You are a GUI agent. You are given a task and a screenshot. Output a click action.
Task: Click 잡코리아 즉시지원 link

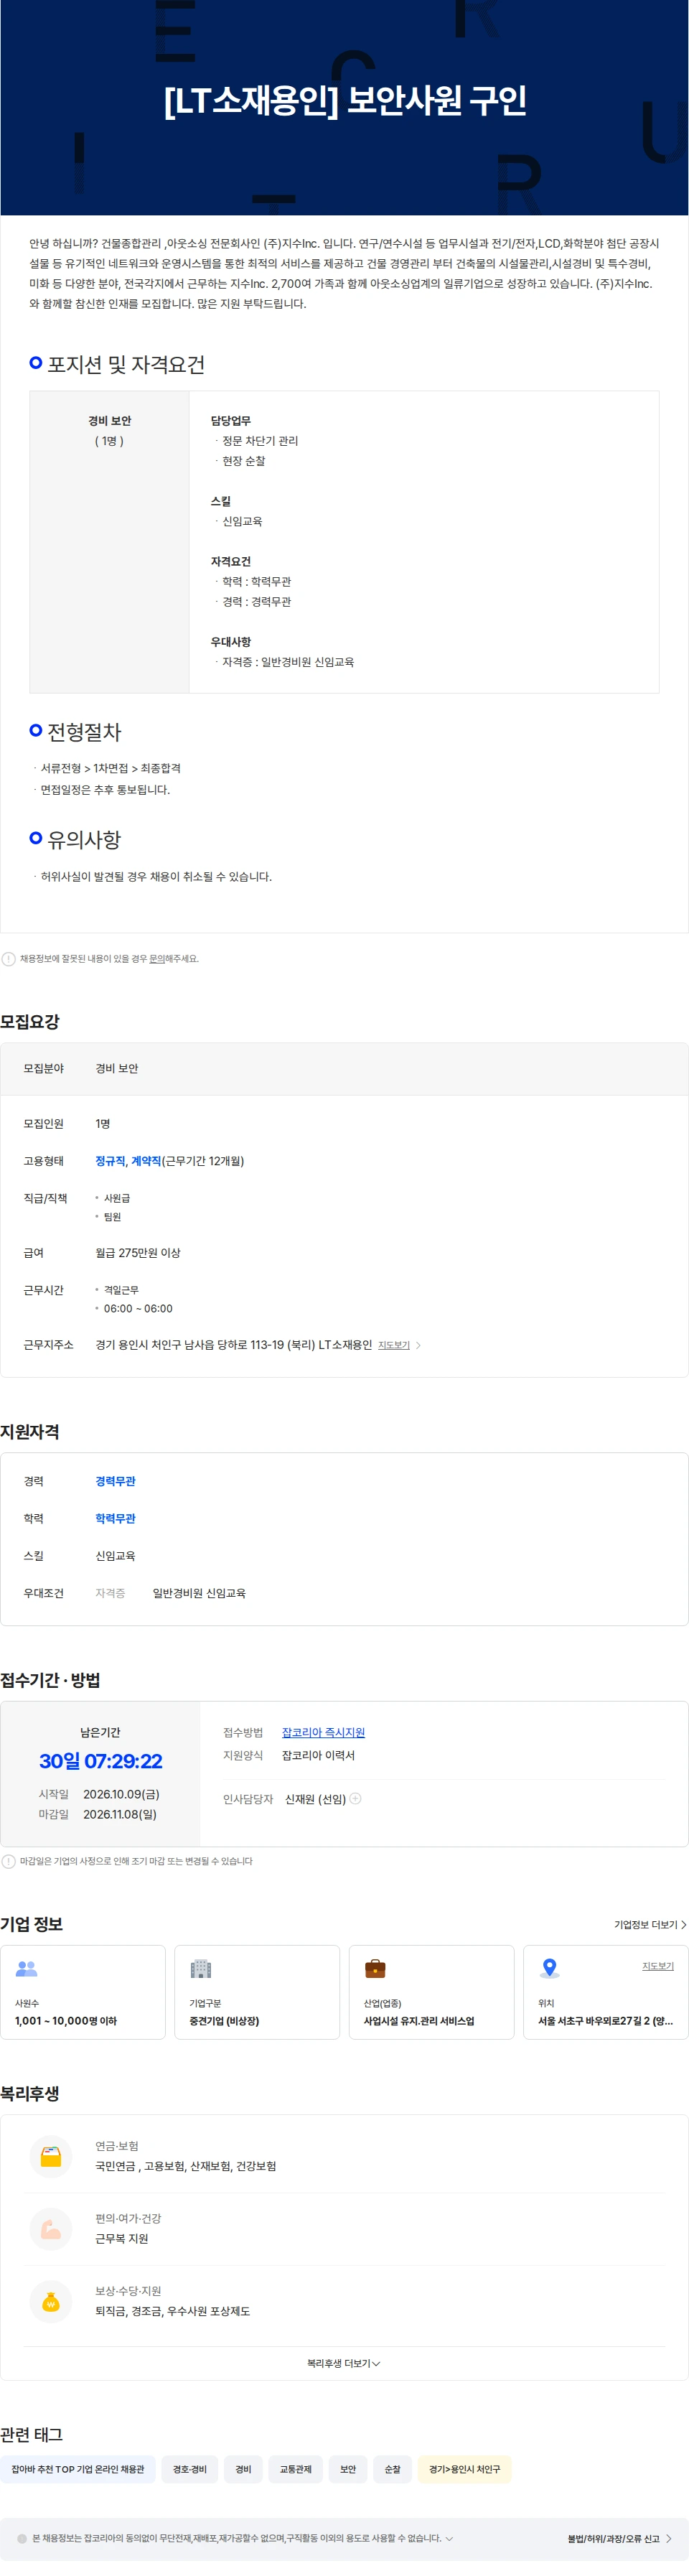(x=323, y=1732)
